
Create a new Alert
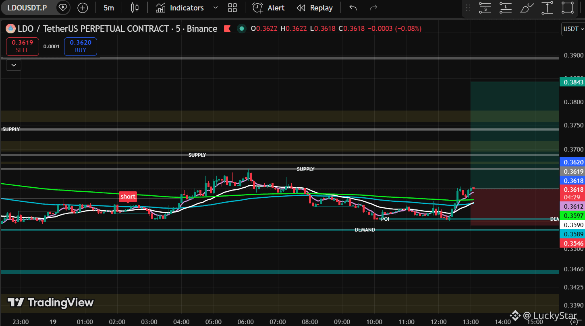pos(269,8)
